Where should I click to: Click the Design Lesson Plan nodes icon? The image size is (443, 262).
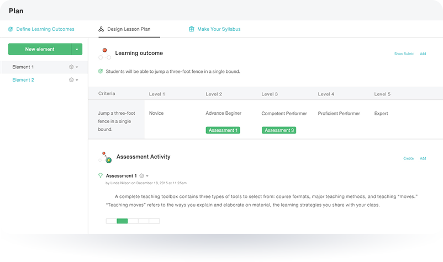click(x=101, y=29)
